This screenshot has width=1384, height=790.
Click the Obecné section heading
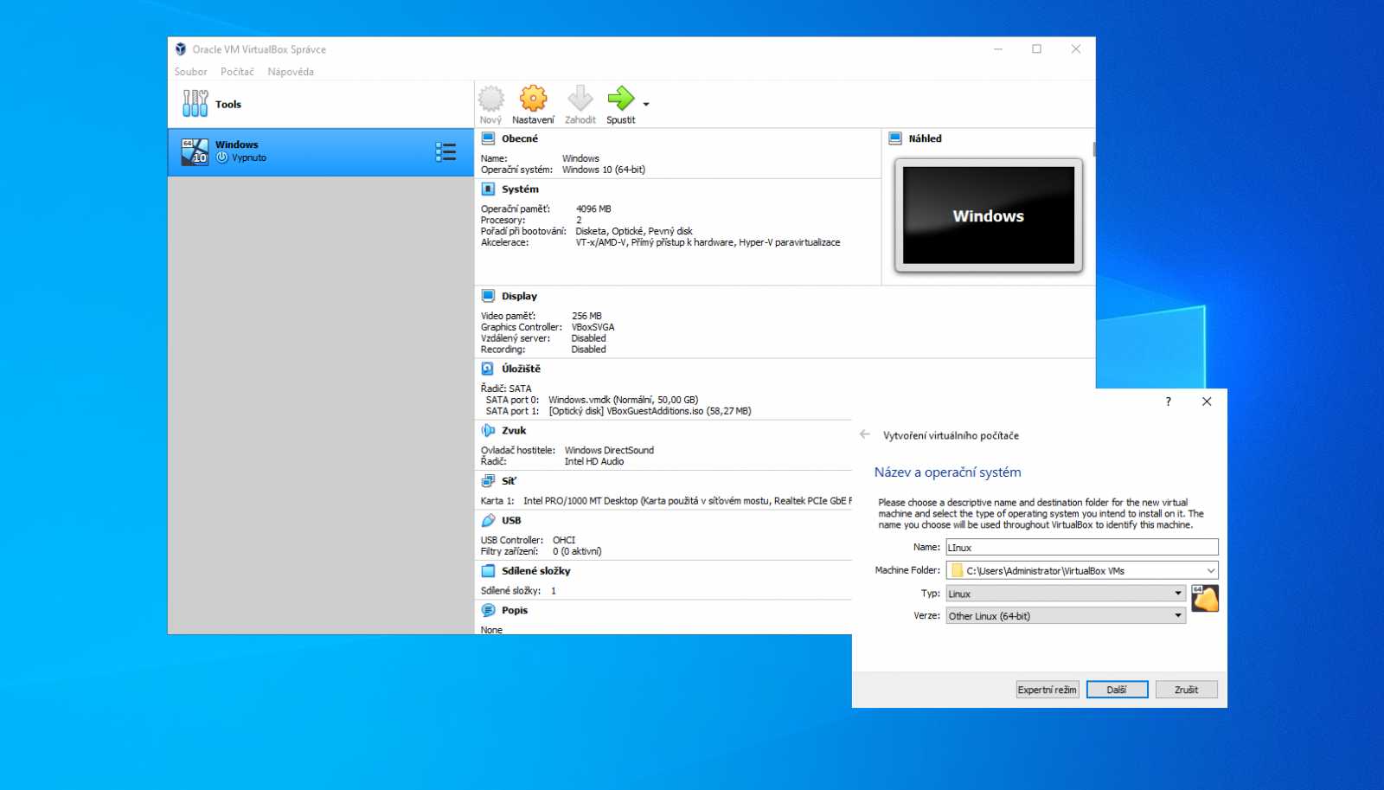(520, 138)
